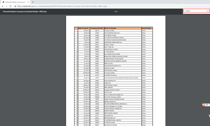Select "CF Group Limited" cell
Viewport: 210px width, 126px height.
coord(123,73)
